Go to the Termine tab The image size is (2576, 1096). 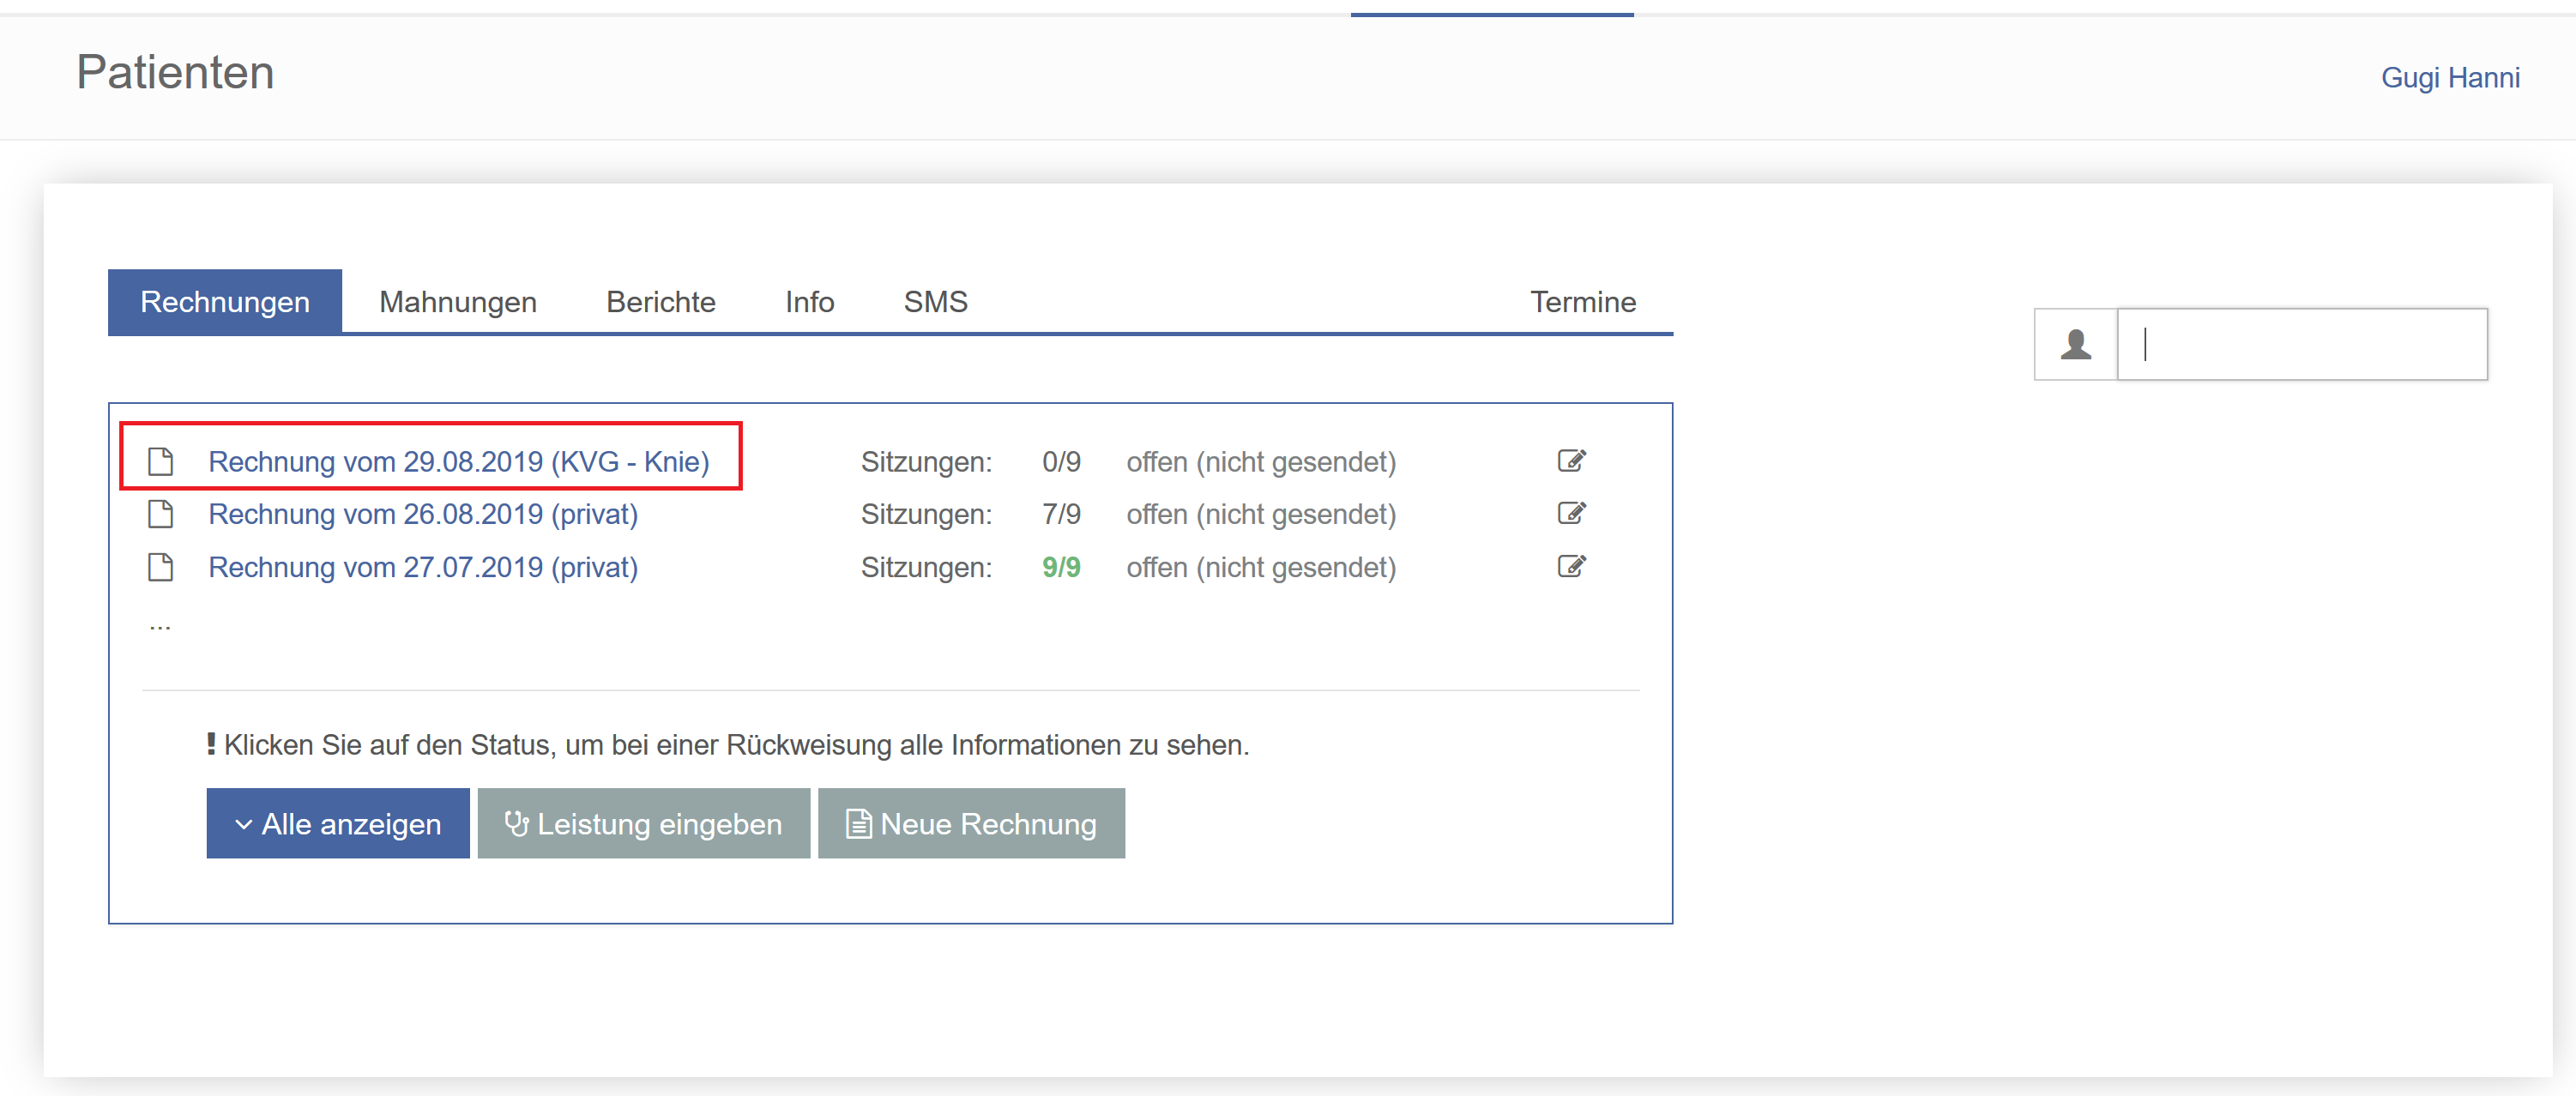[1583, 301]
